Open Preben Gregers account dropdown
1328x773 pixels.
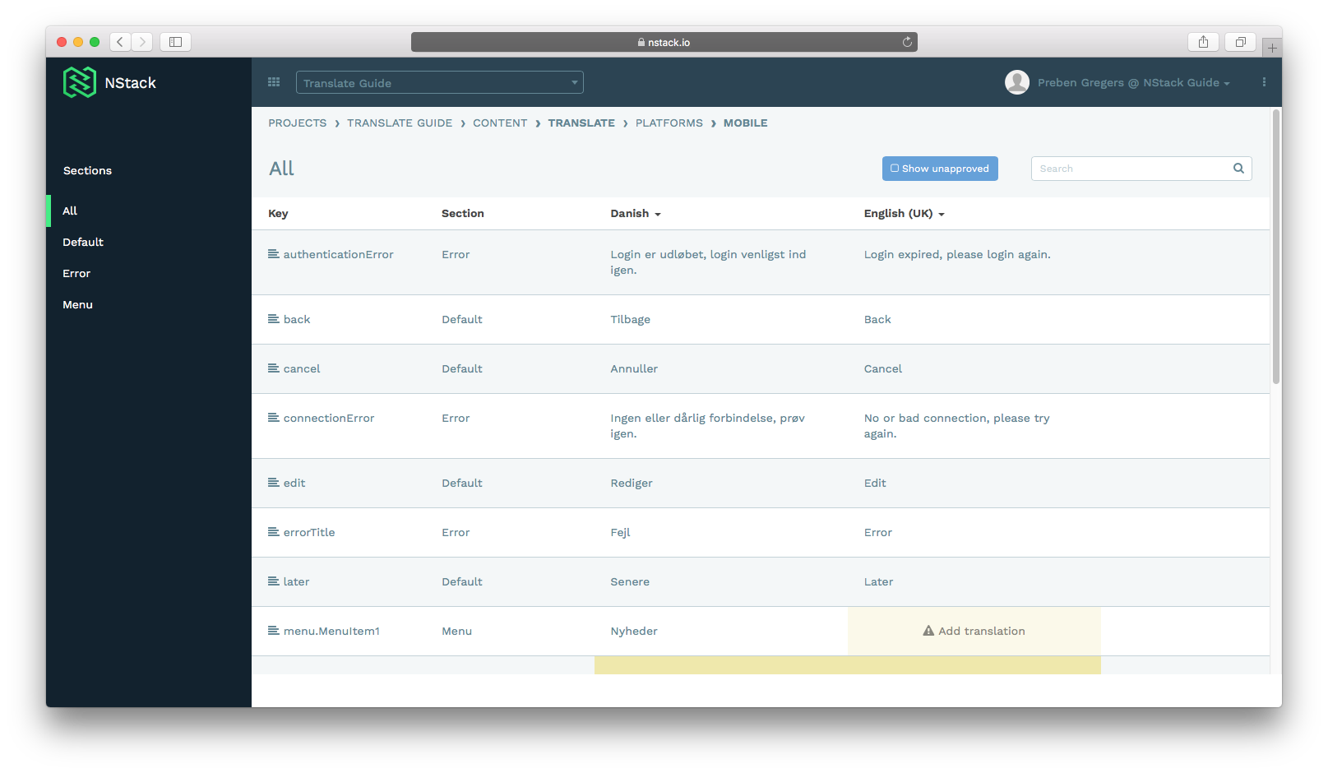[1133, 82]
